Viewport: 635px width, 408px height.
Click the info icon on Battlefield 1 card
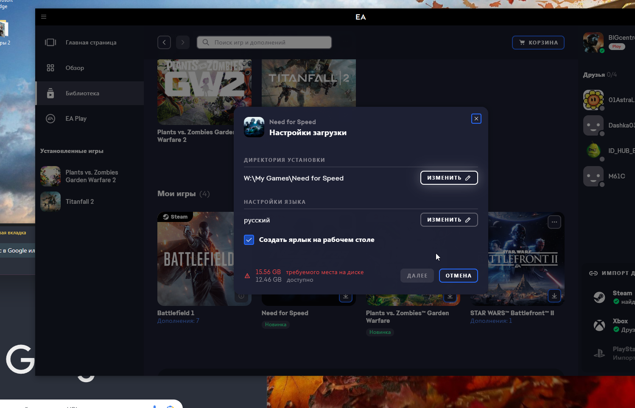click(241, 296)
